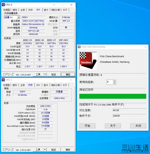150x154 pixels.
Task: Click 确定 button in bottom CPU-Z window
Action: (68, 150)
